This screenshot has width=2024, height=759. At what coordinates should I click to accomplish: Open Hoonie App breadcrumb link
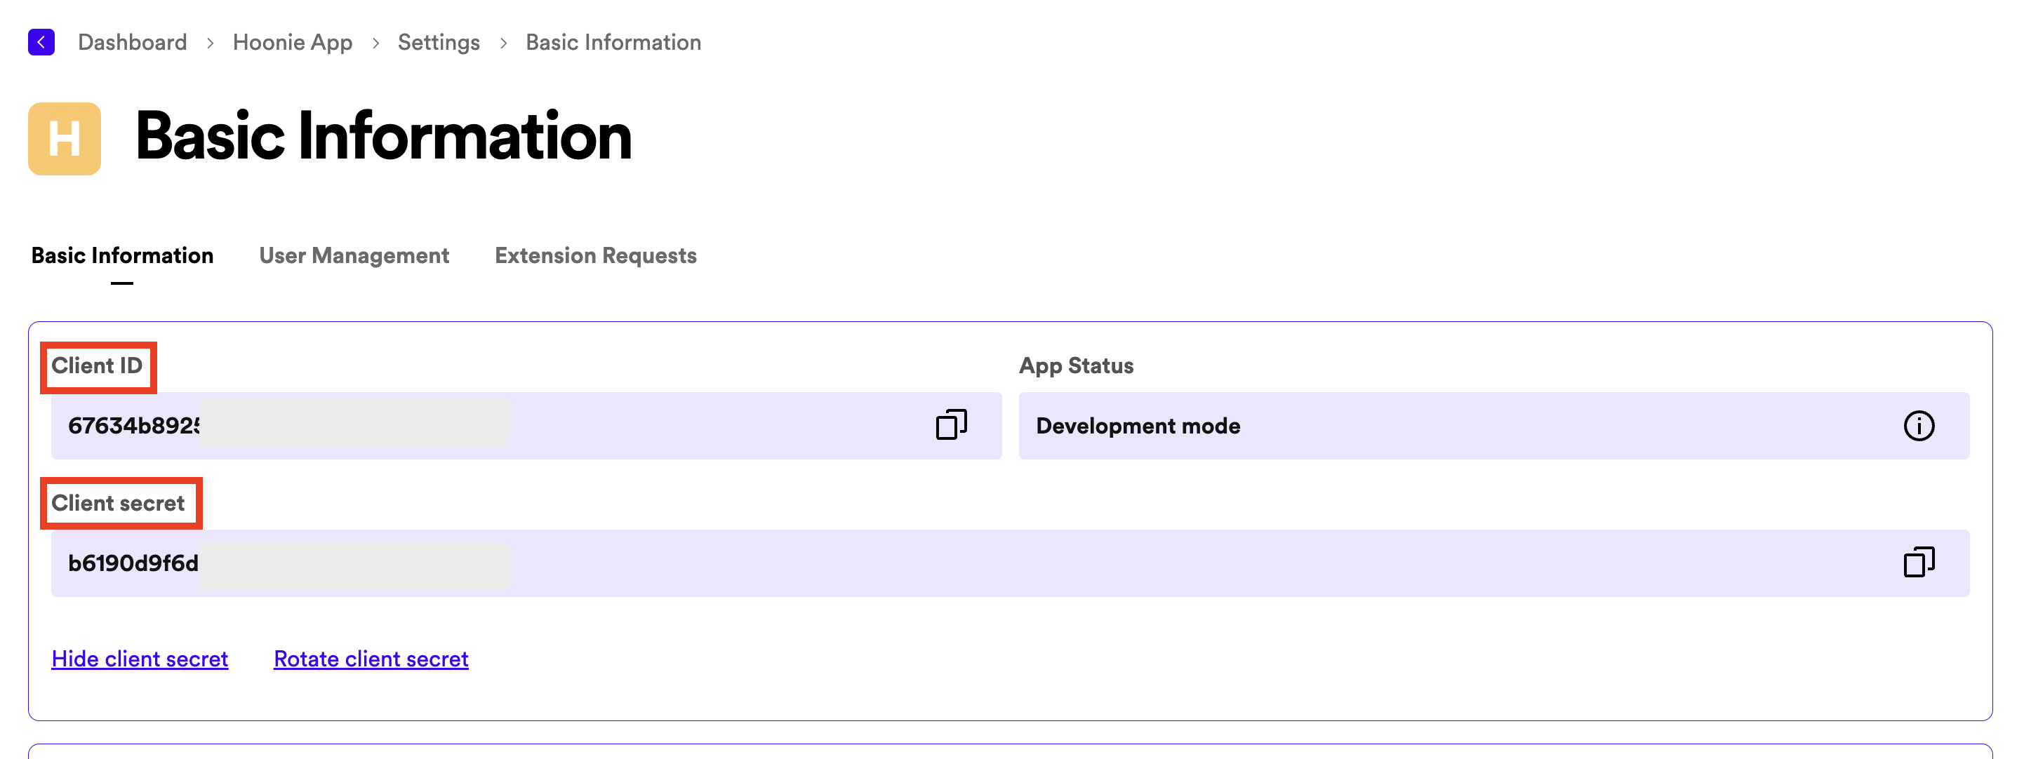point(292,42)
